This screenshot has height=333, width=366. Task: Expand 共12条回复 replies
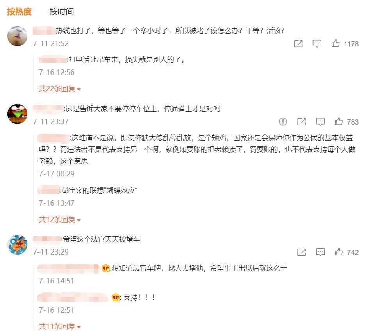pyautogui.click(x=60, y=219)
